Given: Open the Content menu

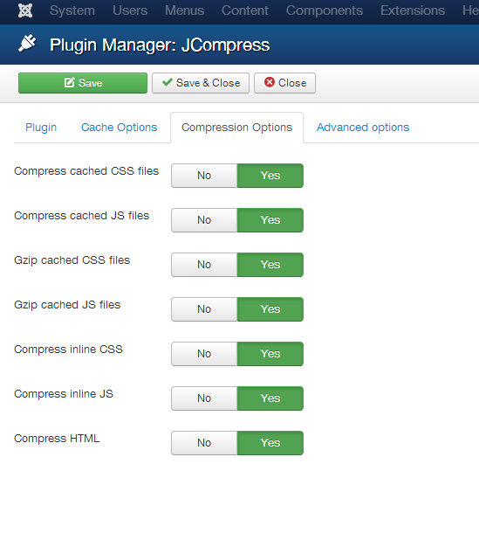Looking at the screenshot, I should 245,10.
